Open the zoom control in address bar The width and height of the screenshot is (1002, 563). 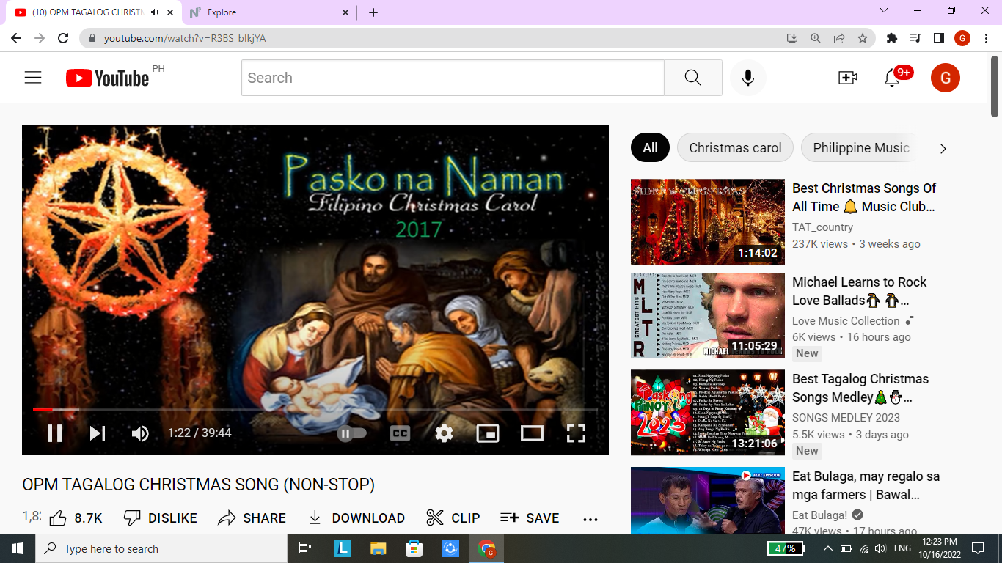tap(816, 38)
